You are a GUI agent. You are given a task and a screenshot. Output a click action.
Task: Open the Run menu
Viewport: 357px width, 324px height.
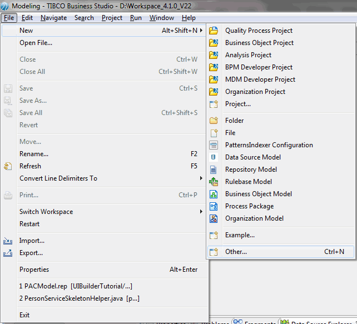pyautogui.click(x=136, y=18)
